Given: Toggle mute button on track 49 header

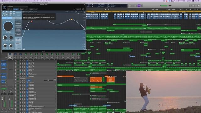Looking at the screenshot, I should pyautogui.click(x=21, y=80).
